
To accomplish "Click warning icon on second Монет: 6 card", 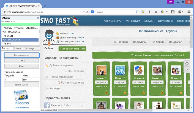I will pos(144,92).
